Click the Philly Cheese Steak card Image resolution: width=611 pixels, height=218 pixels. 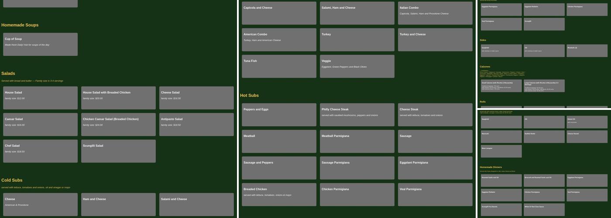357,115
